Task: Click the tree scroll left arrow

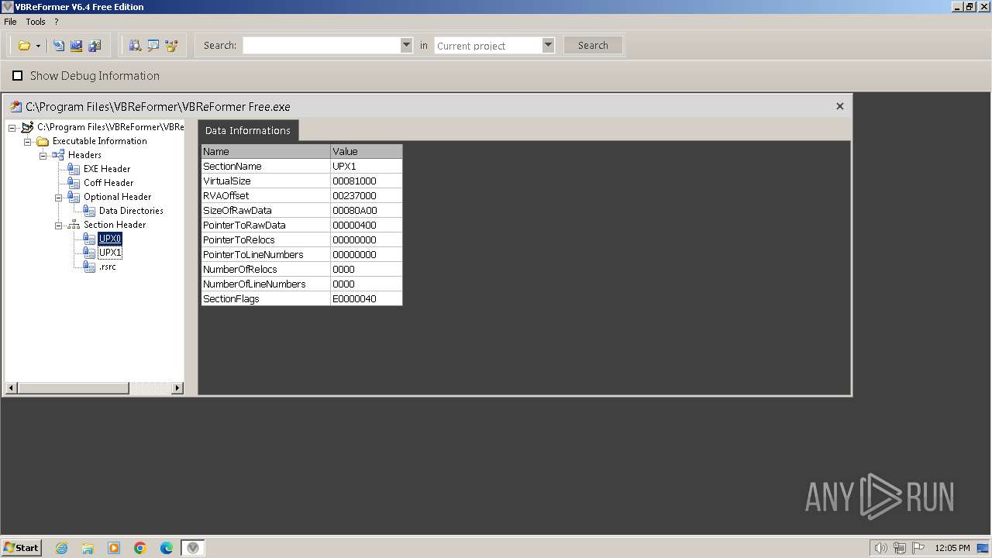Action: 11,387
